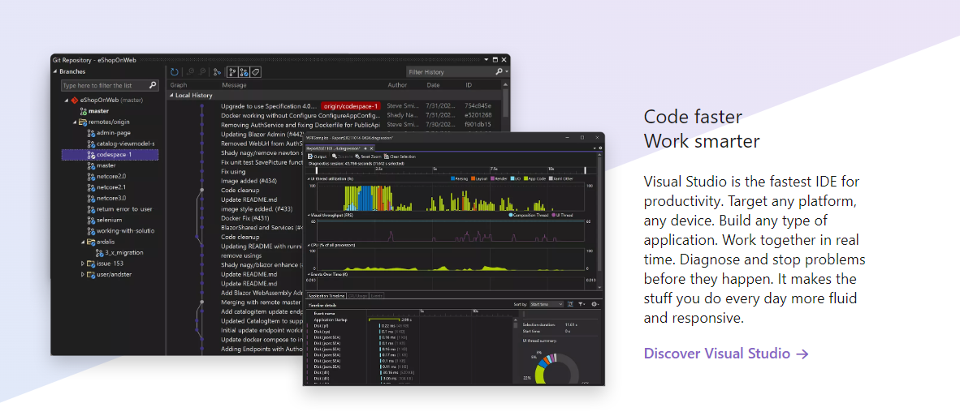The image size is (960, 416).
Task: Click the right selection handle on the diagnostics timeline ruler
Action: point(586,170)
